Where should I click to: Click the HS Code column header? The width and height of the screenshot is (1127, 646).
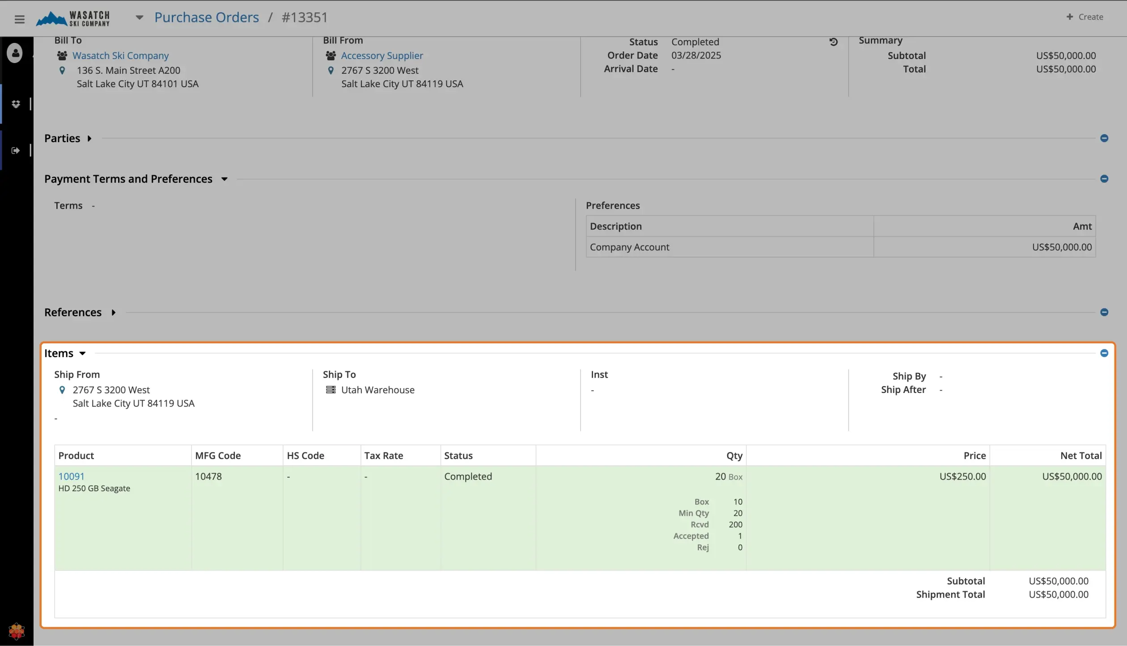point(322,456)
